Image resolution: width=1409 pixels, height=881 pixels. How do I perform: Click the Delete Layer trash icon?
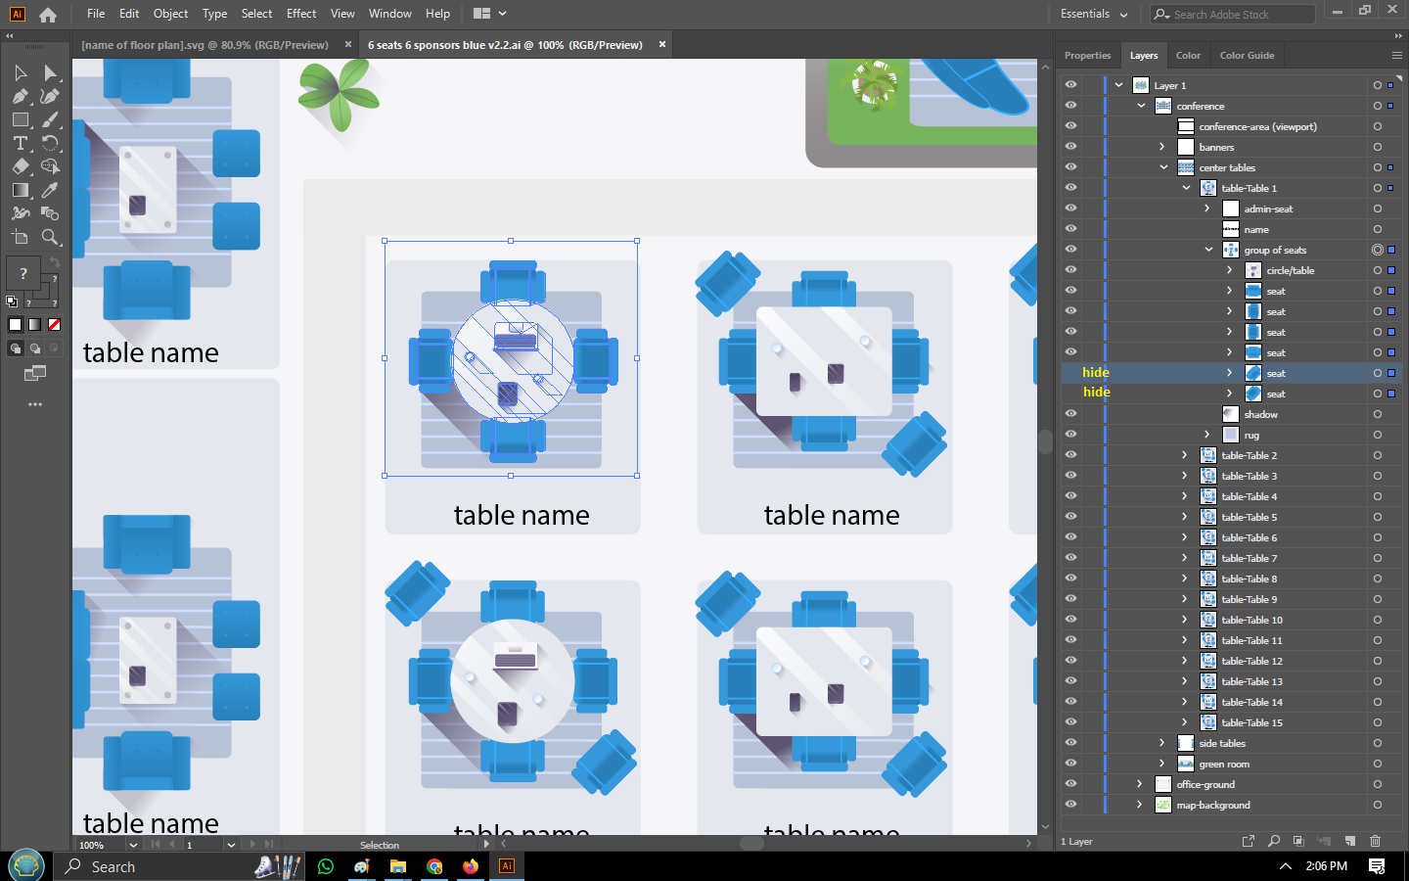pos(1376,841)
